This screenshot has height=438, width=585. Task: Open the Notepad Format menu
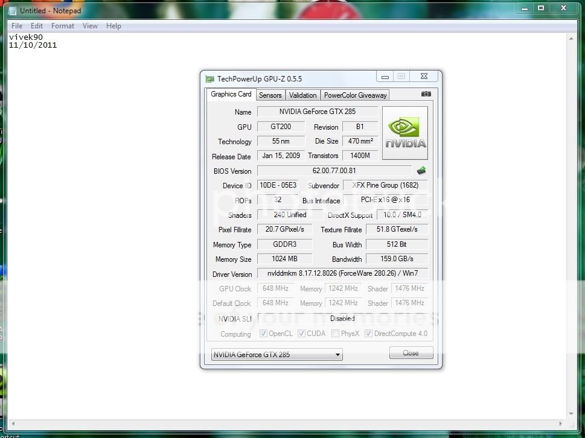coord(63,26)
